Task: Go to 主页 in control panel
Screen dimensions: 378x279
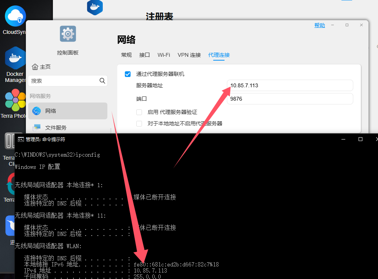Action: [x=41, y=67]
